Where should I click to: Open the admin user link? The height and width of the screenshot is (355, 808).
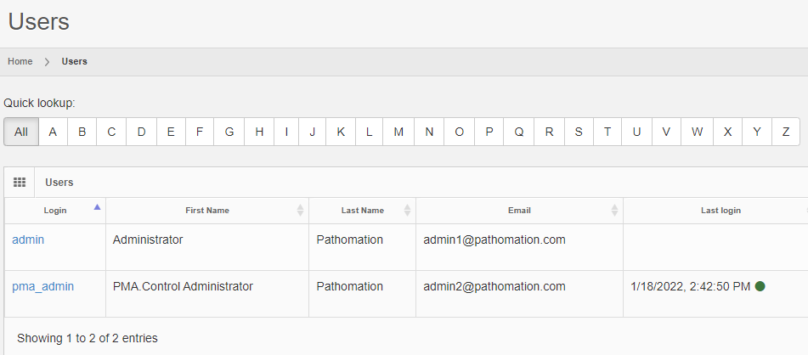tap(28, 240)
